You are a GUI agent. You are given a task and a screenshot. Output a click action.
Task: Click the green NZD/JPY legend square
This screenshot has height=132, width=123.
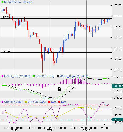click(2, 2)
